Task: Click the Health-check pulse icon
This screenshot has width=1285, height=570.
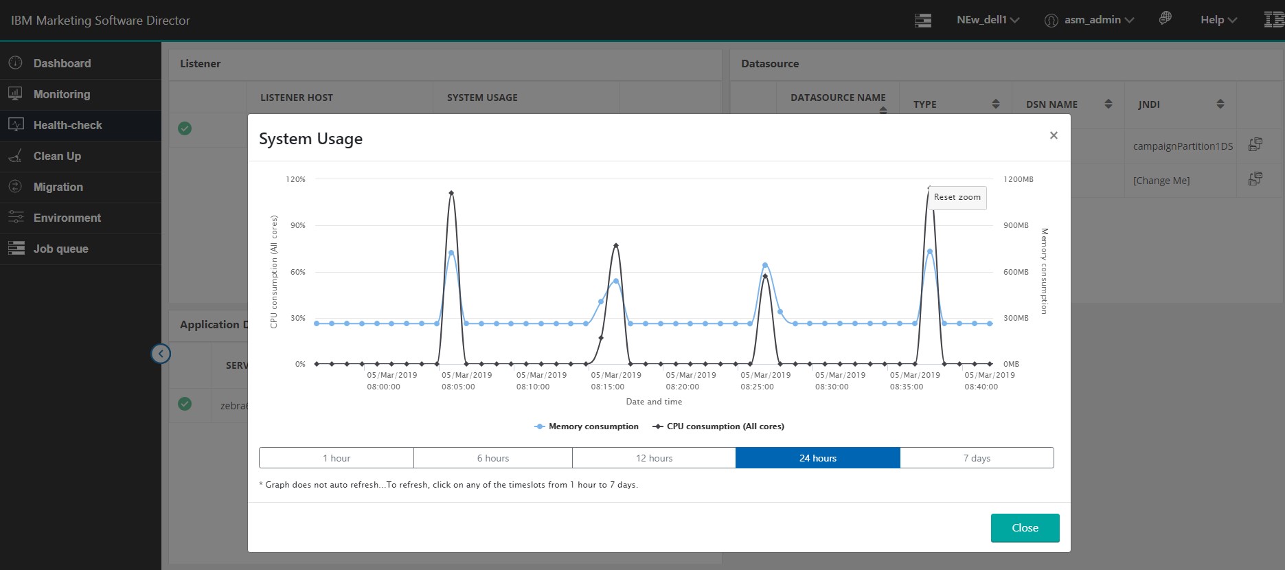Action: click(15, 124)
